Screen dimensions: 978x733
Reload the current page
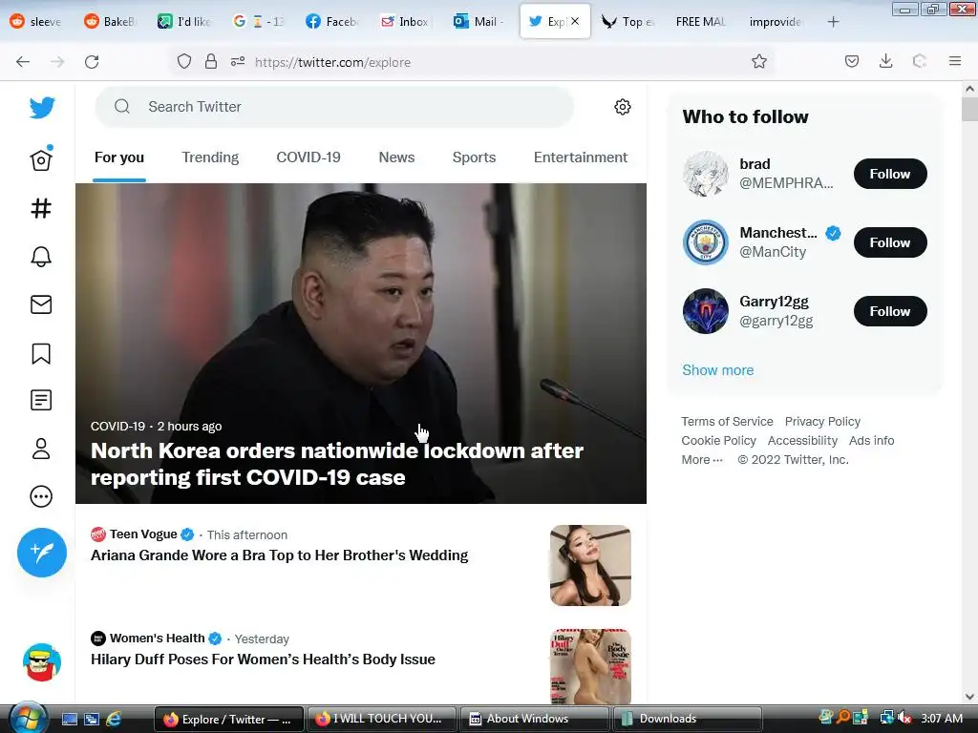(x=92, y=62)
